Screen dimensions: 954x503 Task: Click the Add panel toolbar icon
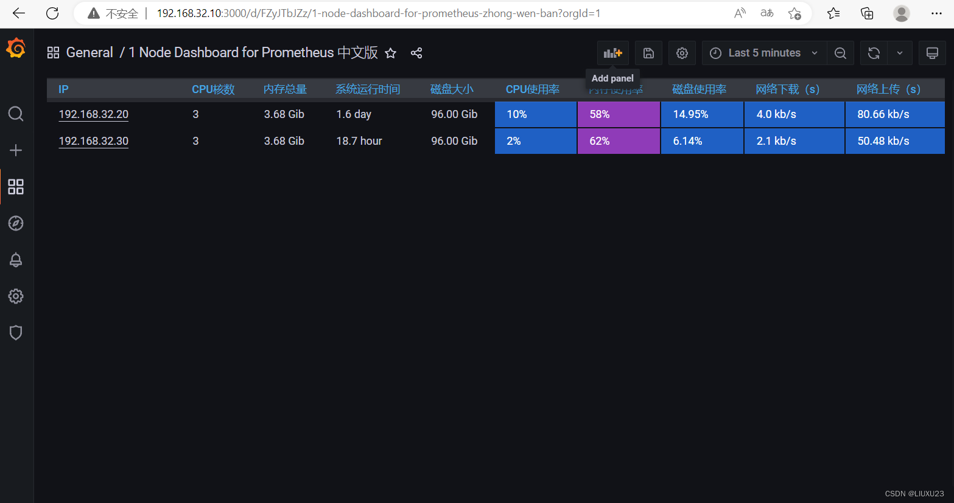coord(613,53)
